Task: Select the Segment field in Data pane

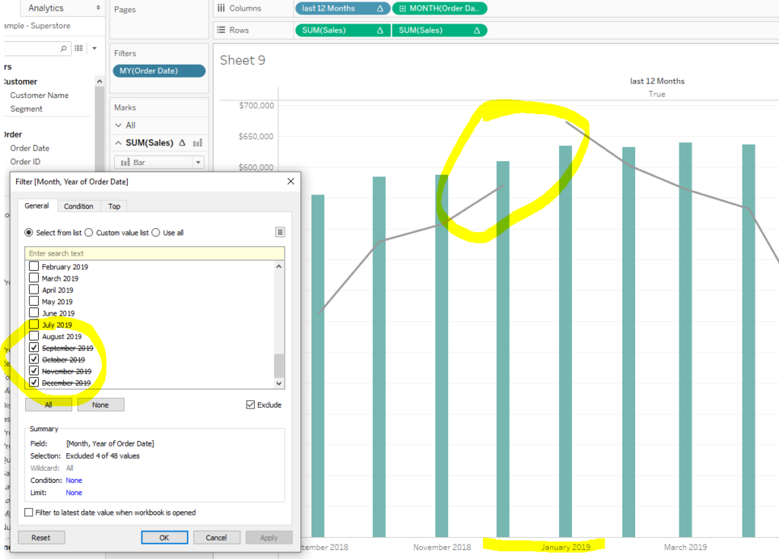Action: click(x=27, y=109)
